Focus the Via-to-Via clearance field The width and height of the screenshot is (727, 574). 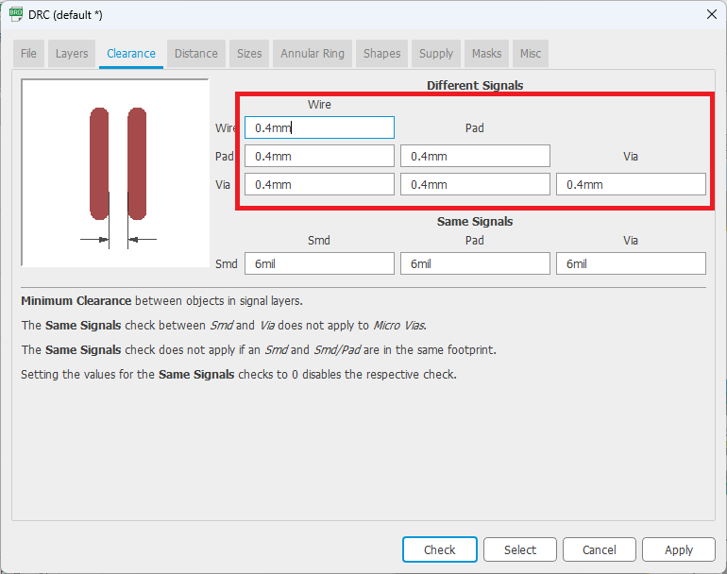(631, 184)
